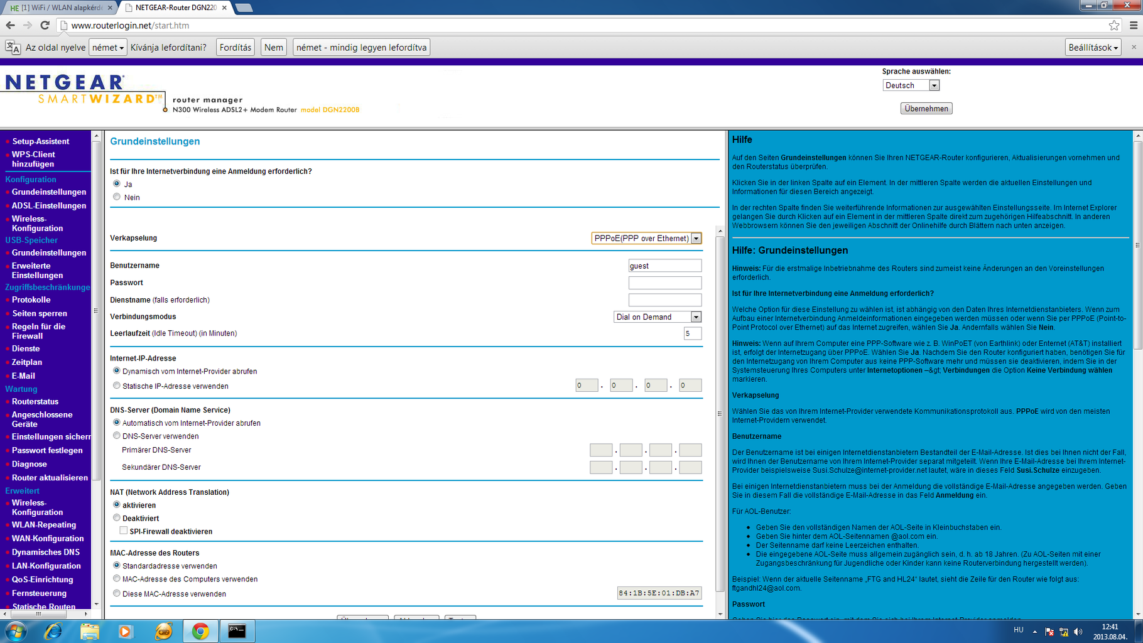Screen dimensions: 1143x643
Task: Open the Beállítások translate options dropdown
Action: 1093,47
